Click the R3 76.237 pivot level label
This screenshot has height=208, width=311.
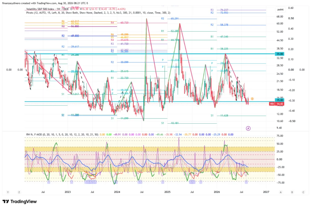[x=219, y=10]
